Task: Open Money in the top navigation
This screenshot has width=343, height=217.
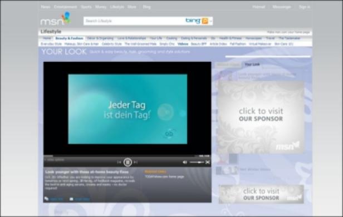Action: (101, 7)
